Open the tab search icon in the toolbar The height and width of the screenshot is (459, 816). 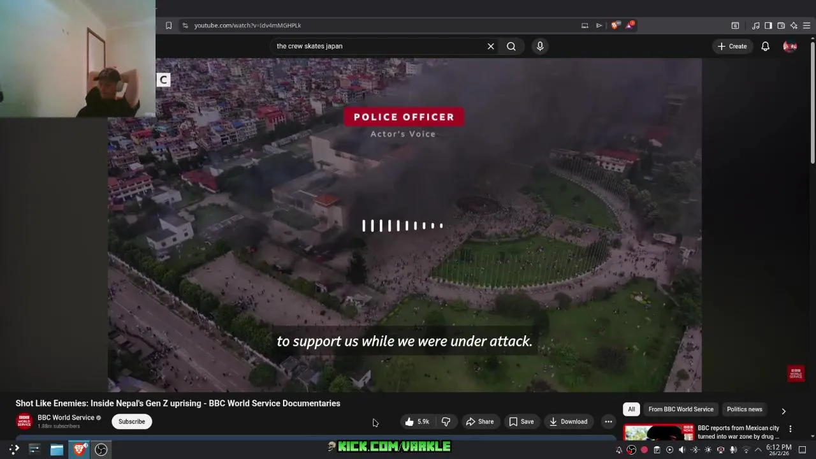tap(735, 25)
